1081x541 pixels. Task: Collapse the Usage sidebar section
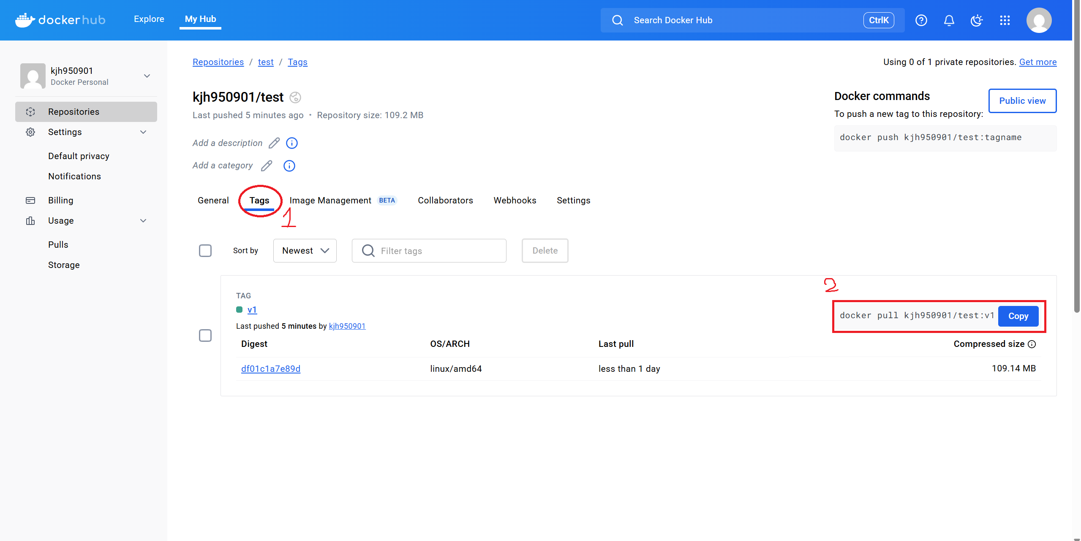[x=143, y=221]
